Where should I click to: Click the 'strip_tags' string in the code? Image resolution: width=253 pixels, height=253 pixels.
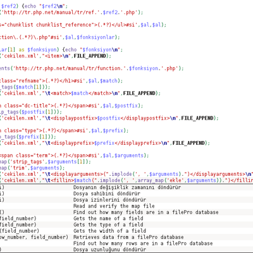click(x=27, y=162)
